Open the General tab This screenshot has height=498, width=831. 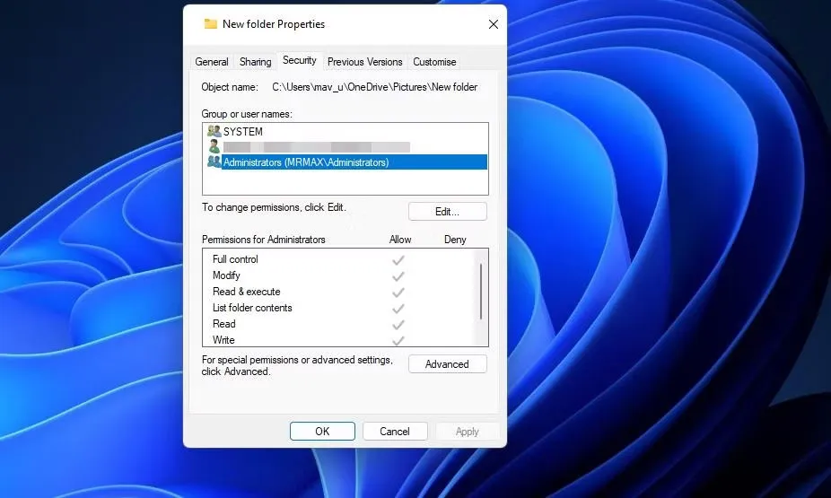pos(212,62)
